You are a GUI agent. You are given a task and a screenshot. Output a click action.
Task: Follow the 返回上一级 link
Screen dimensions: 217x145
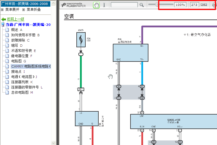16,19
